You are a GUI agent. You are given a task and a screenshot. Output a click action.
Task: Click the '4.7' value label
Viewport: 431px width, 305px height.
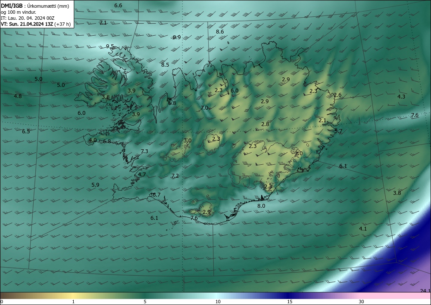(x=142, y=175)
